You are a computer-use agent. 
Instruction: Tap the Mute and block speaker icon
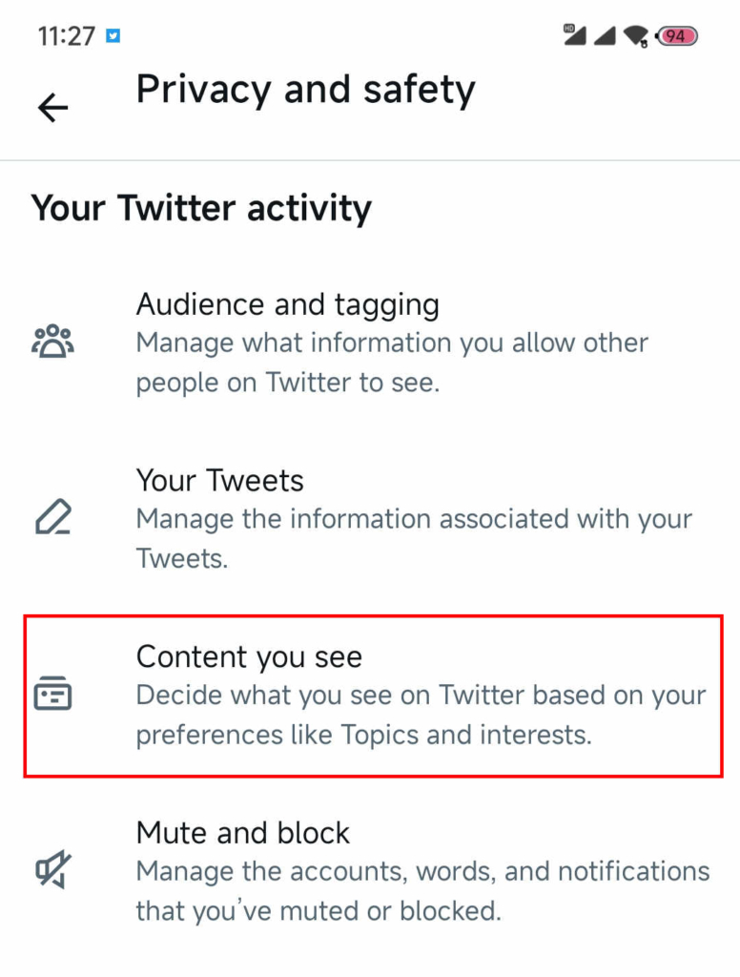click(x=52, y=869)
